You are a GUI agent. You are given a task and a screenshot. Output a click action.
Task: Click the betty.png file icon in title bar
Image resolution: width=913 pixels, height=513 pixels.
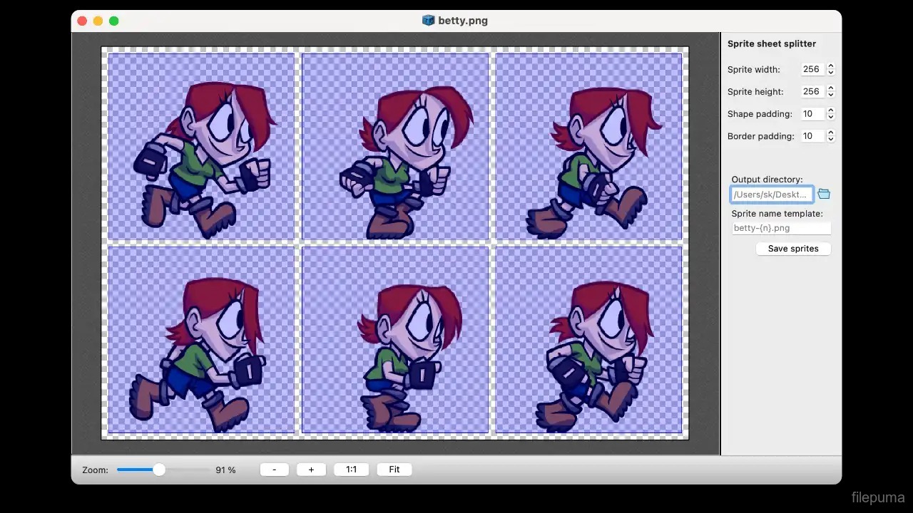(428, 21)
